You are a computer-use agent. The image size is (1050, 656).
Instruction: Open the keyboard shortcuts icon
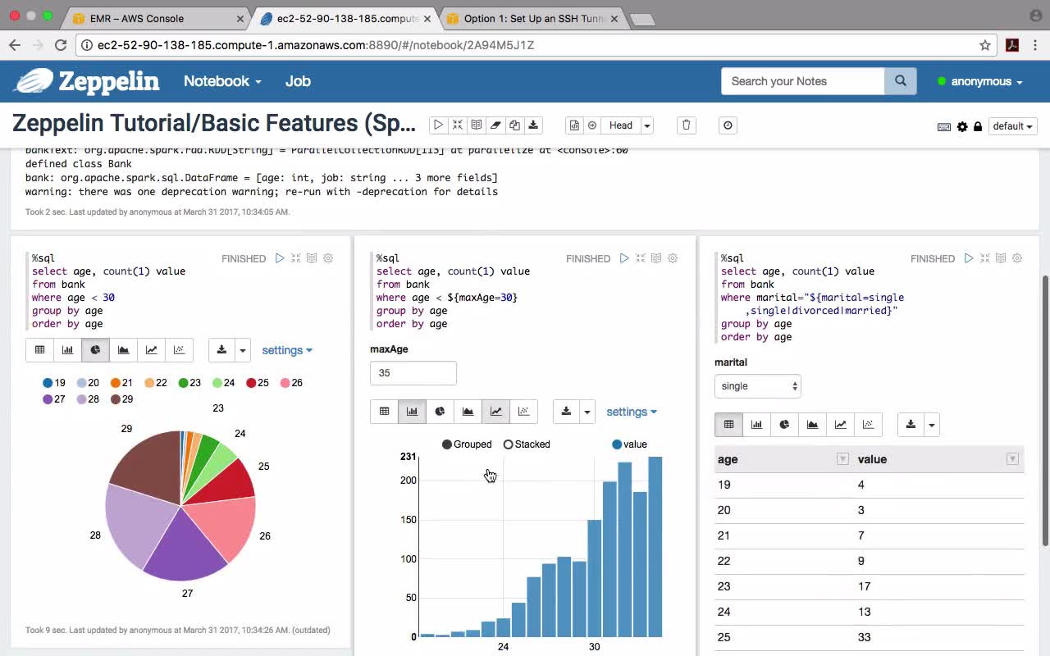944,127
